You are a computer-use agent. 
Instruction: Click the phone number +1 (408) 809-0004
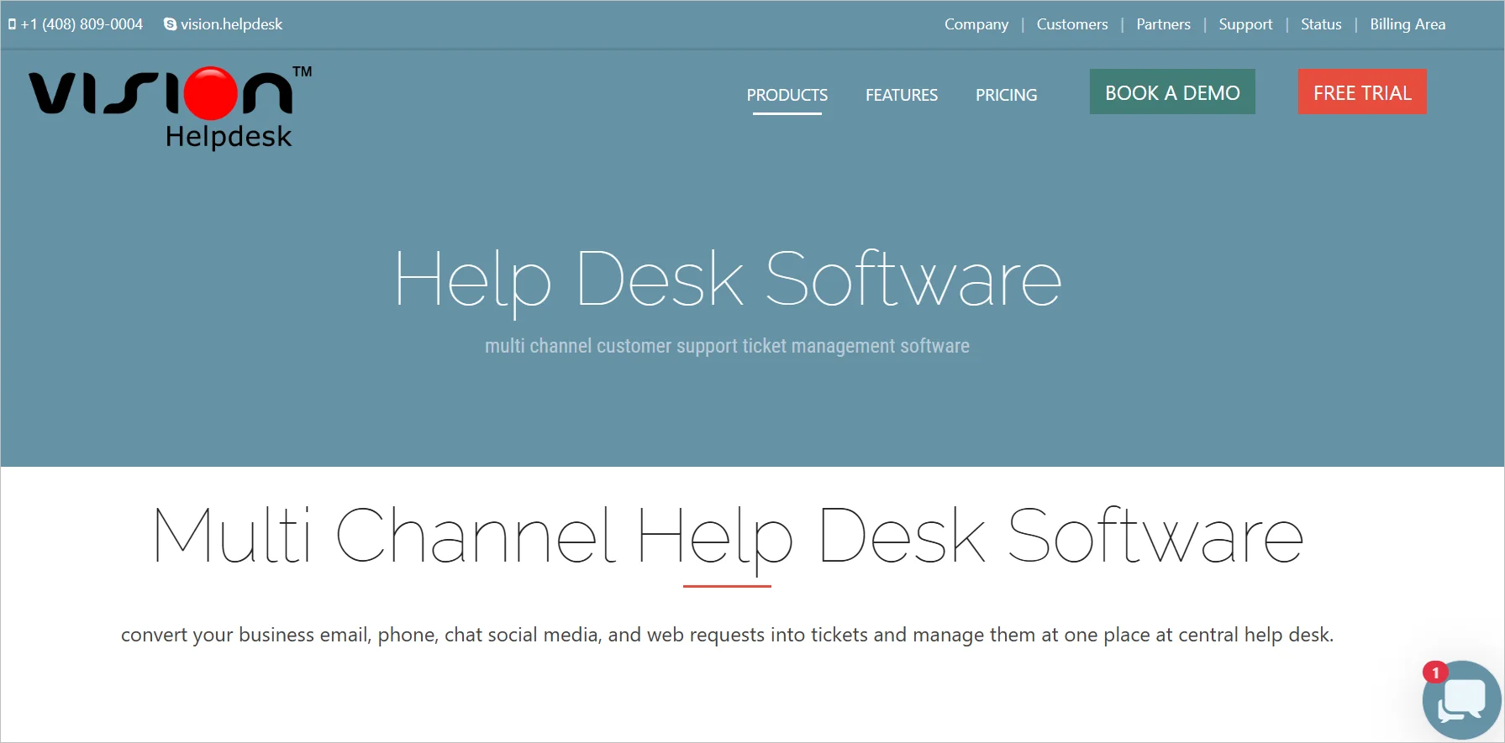[x=82, y=24]
